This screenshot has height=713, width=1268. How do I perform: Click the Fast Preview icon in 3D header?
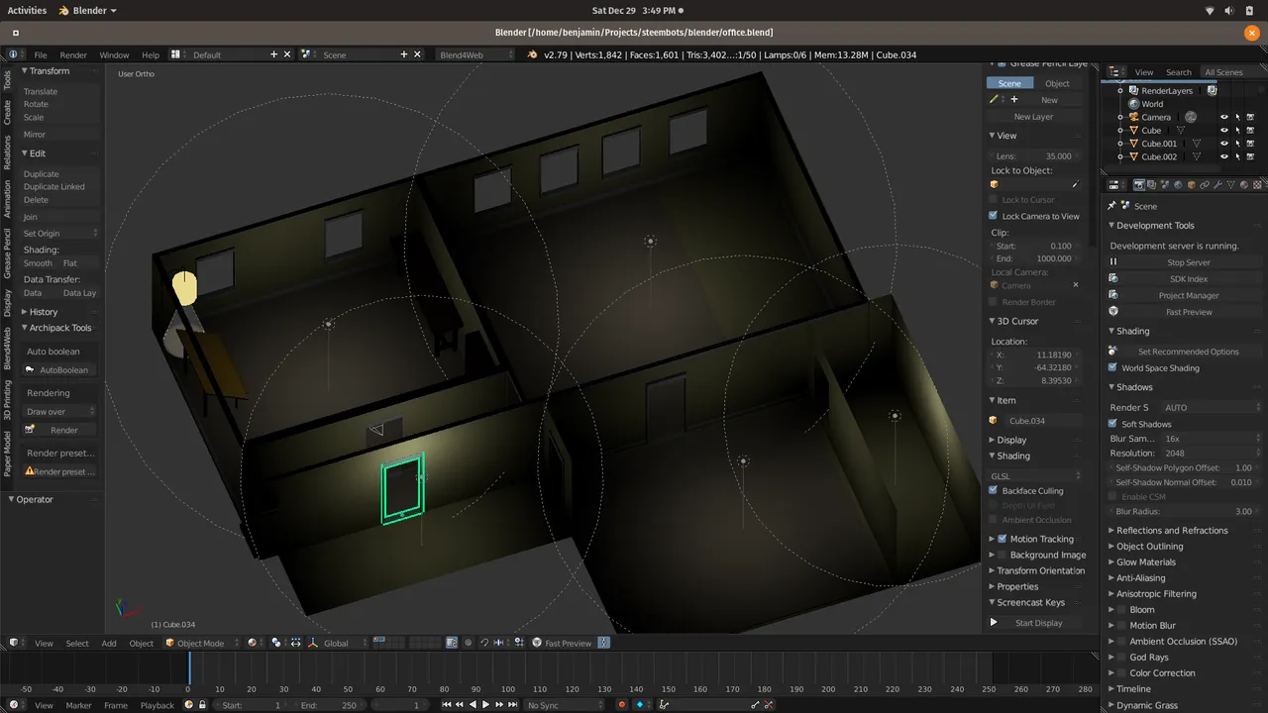[x=537, y=643]
